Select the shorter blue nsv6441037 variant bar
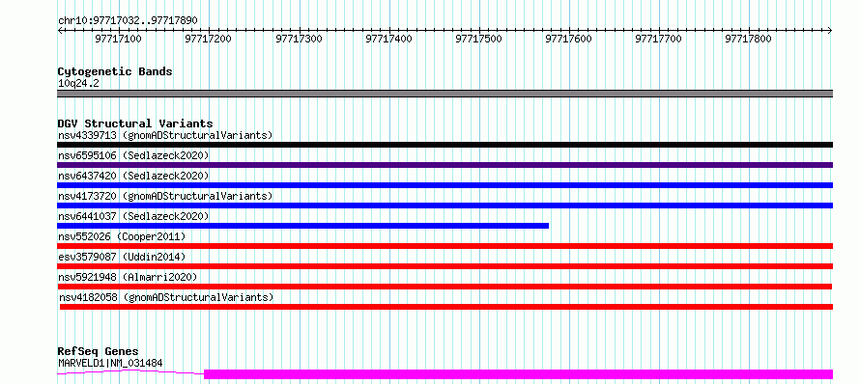This screenshot has width=860, height=384. tap(302, 226)
